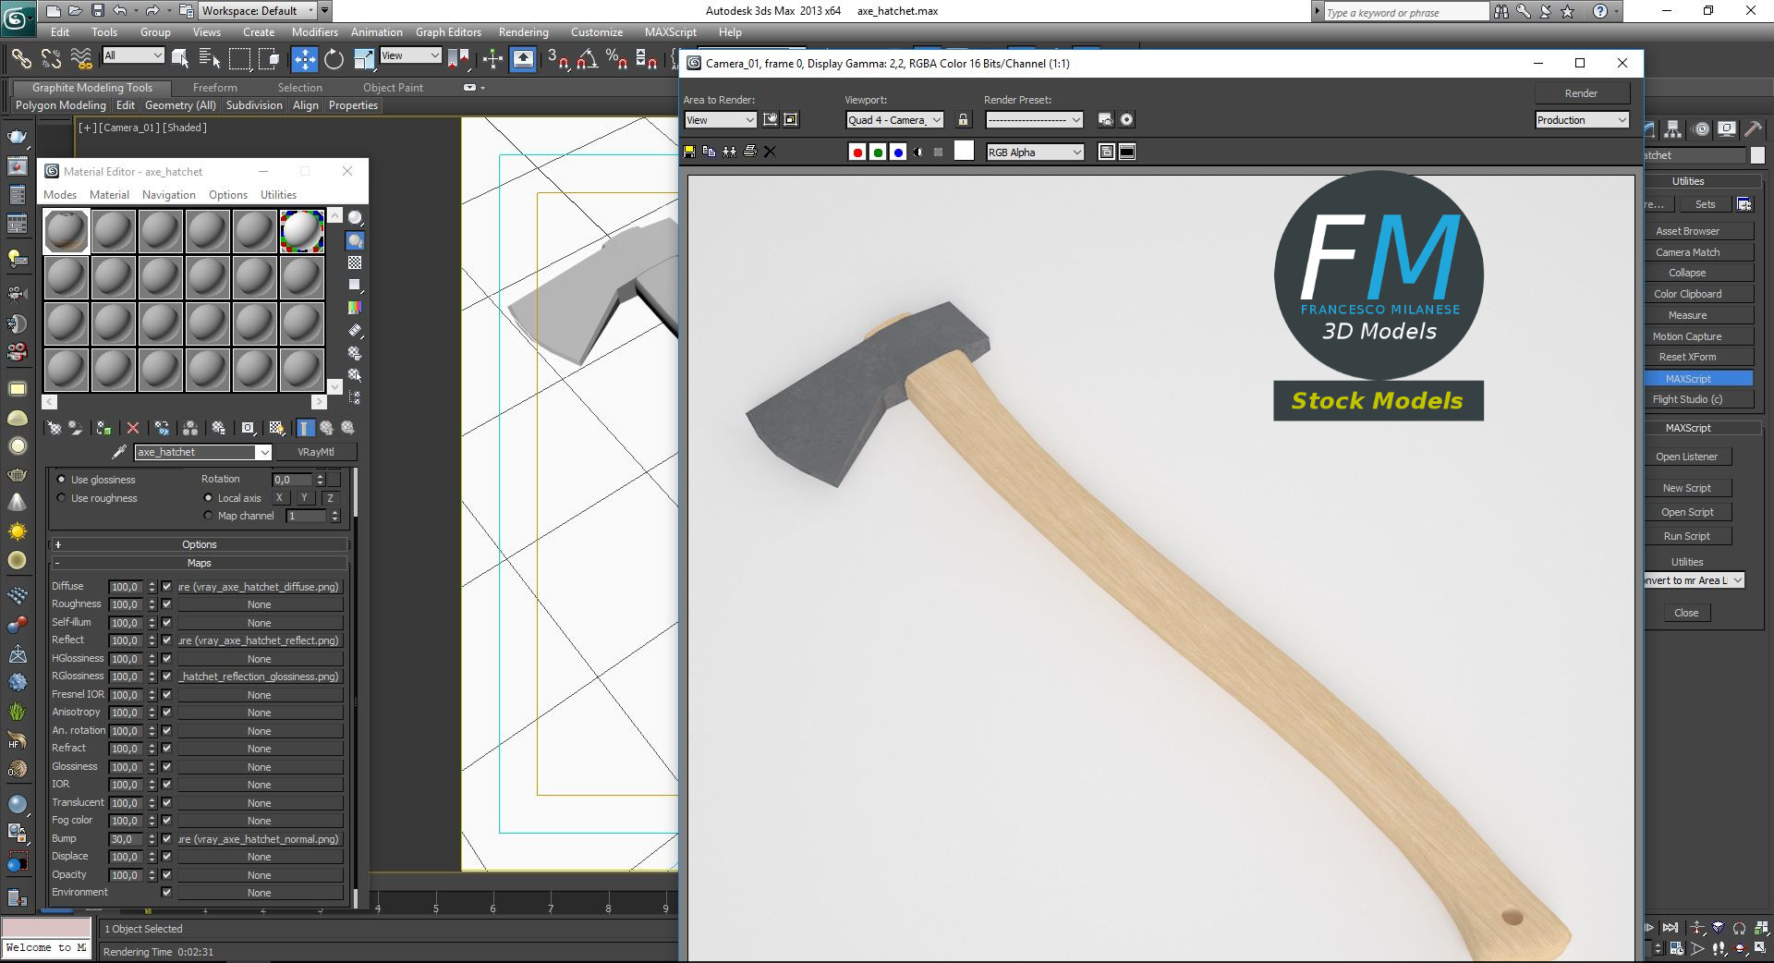Disable the Reflect map checkbox
This screenshot has height=963, width=1774.
(x=166, y=640)
